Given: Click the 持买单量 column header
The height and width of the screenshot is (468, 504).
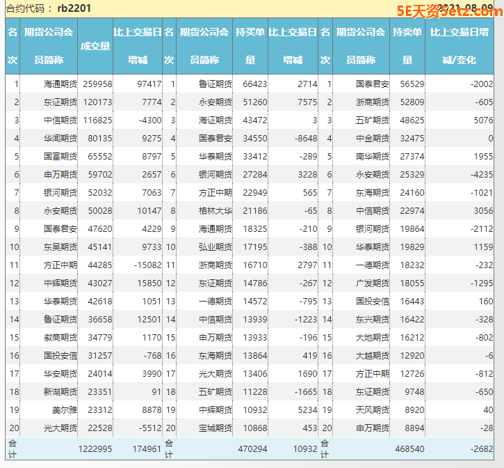Looking at the screenshot, I should pos(250,46).
